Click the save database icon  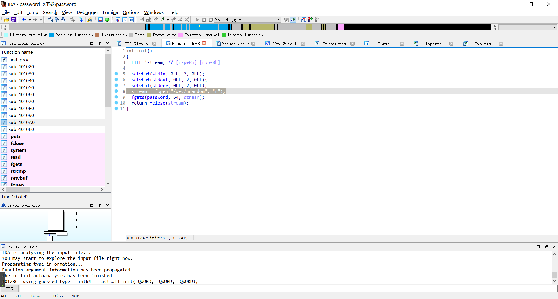(13, 20)
